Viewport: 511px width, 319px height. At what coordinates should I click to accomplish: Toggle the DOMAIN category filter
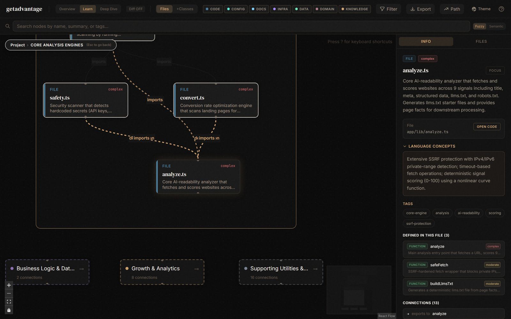tap(325, 9)
